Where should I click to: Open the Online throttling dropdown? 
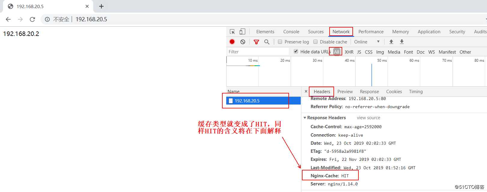pyautogui.click(x=367, y=42)
